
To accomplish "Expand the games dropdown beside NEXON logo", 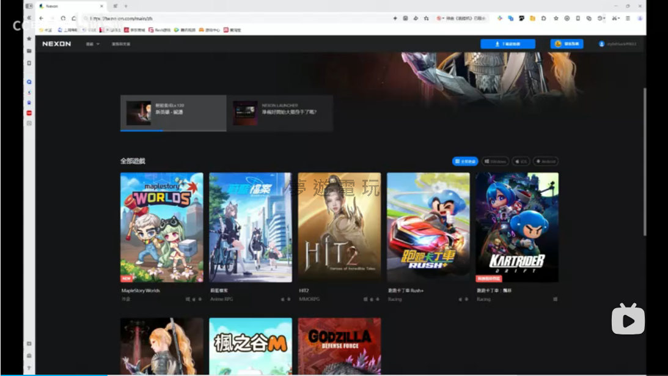I will [x=92, y=44].
